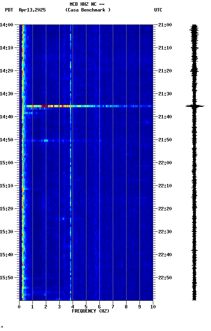Click the UTC time label "21:40"
This screenshot has width=211, height=331.
165,117
